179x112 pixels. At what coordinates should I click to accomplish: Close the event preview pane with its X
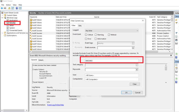click(x=171, y=55)
